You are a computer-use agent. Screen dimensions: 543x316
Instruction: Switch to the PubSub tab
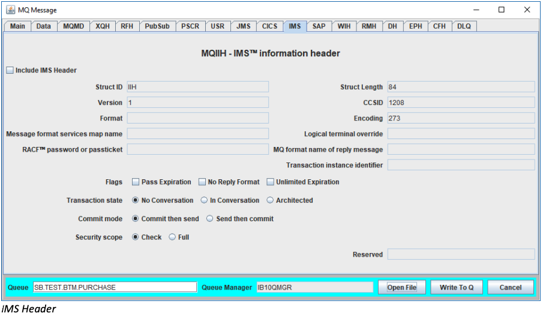tap(157, 26)
